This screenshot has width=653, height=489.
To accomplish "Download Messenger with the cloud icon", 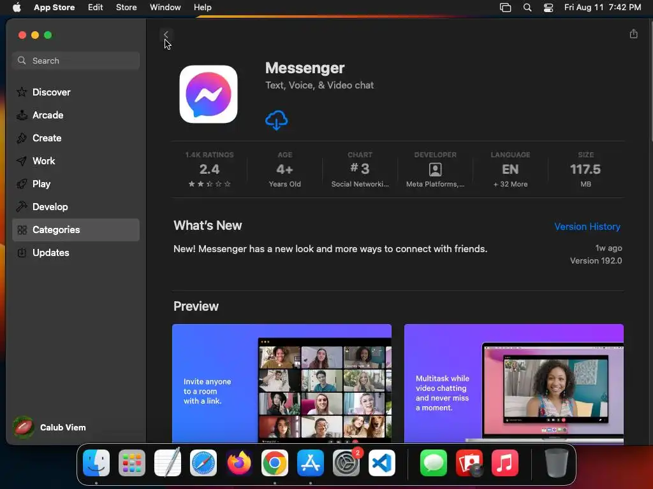I will (x=277, y=120).
